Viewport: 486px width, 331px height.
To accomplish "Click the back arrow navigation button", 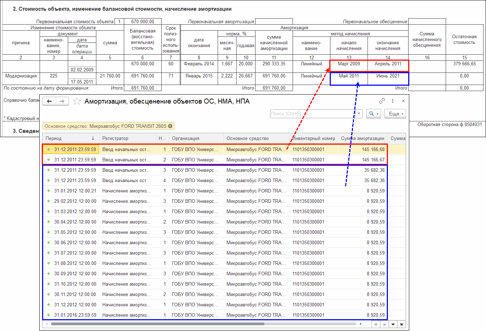I will (x=49, y=101).
